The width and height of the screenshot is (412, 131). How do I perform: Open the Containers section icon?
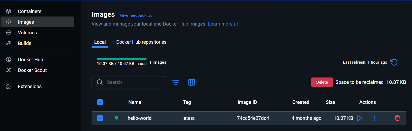tap(9, 11)
